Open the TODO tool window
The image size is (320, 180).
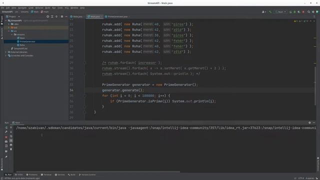[x=19, y=174]
